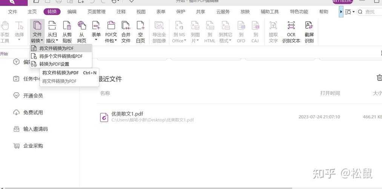This screenshot has width=382, height=189.
Task: Open the 表单 form tool
Action: point(96,31)
